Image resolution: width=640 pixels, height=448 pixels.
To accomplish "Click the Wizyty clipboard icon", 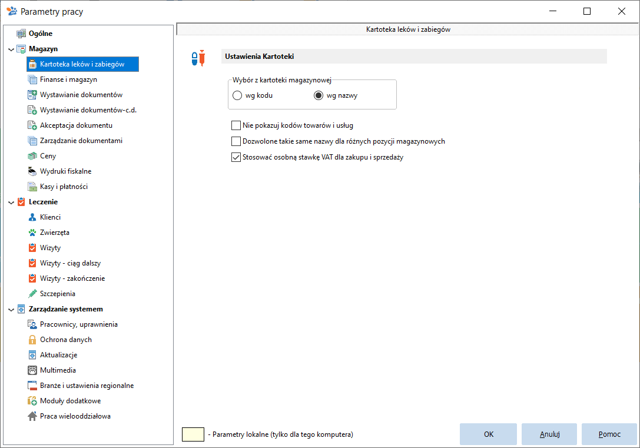I will (32, 248).
